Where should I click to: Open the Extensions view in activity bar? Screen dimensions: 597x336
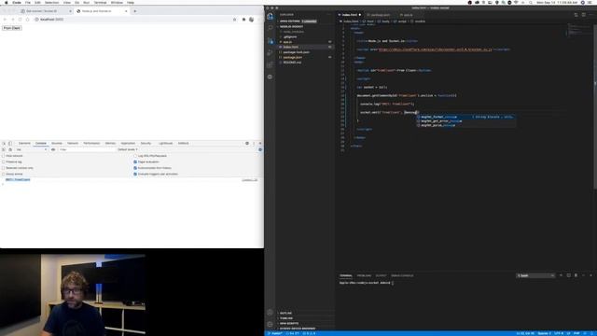pos(270,64)
